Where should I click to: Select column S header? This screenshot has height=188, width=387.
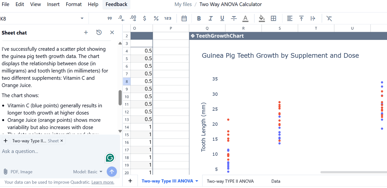pos(280,28)
